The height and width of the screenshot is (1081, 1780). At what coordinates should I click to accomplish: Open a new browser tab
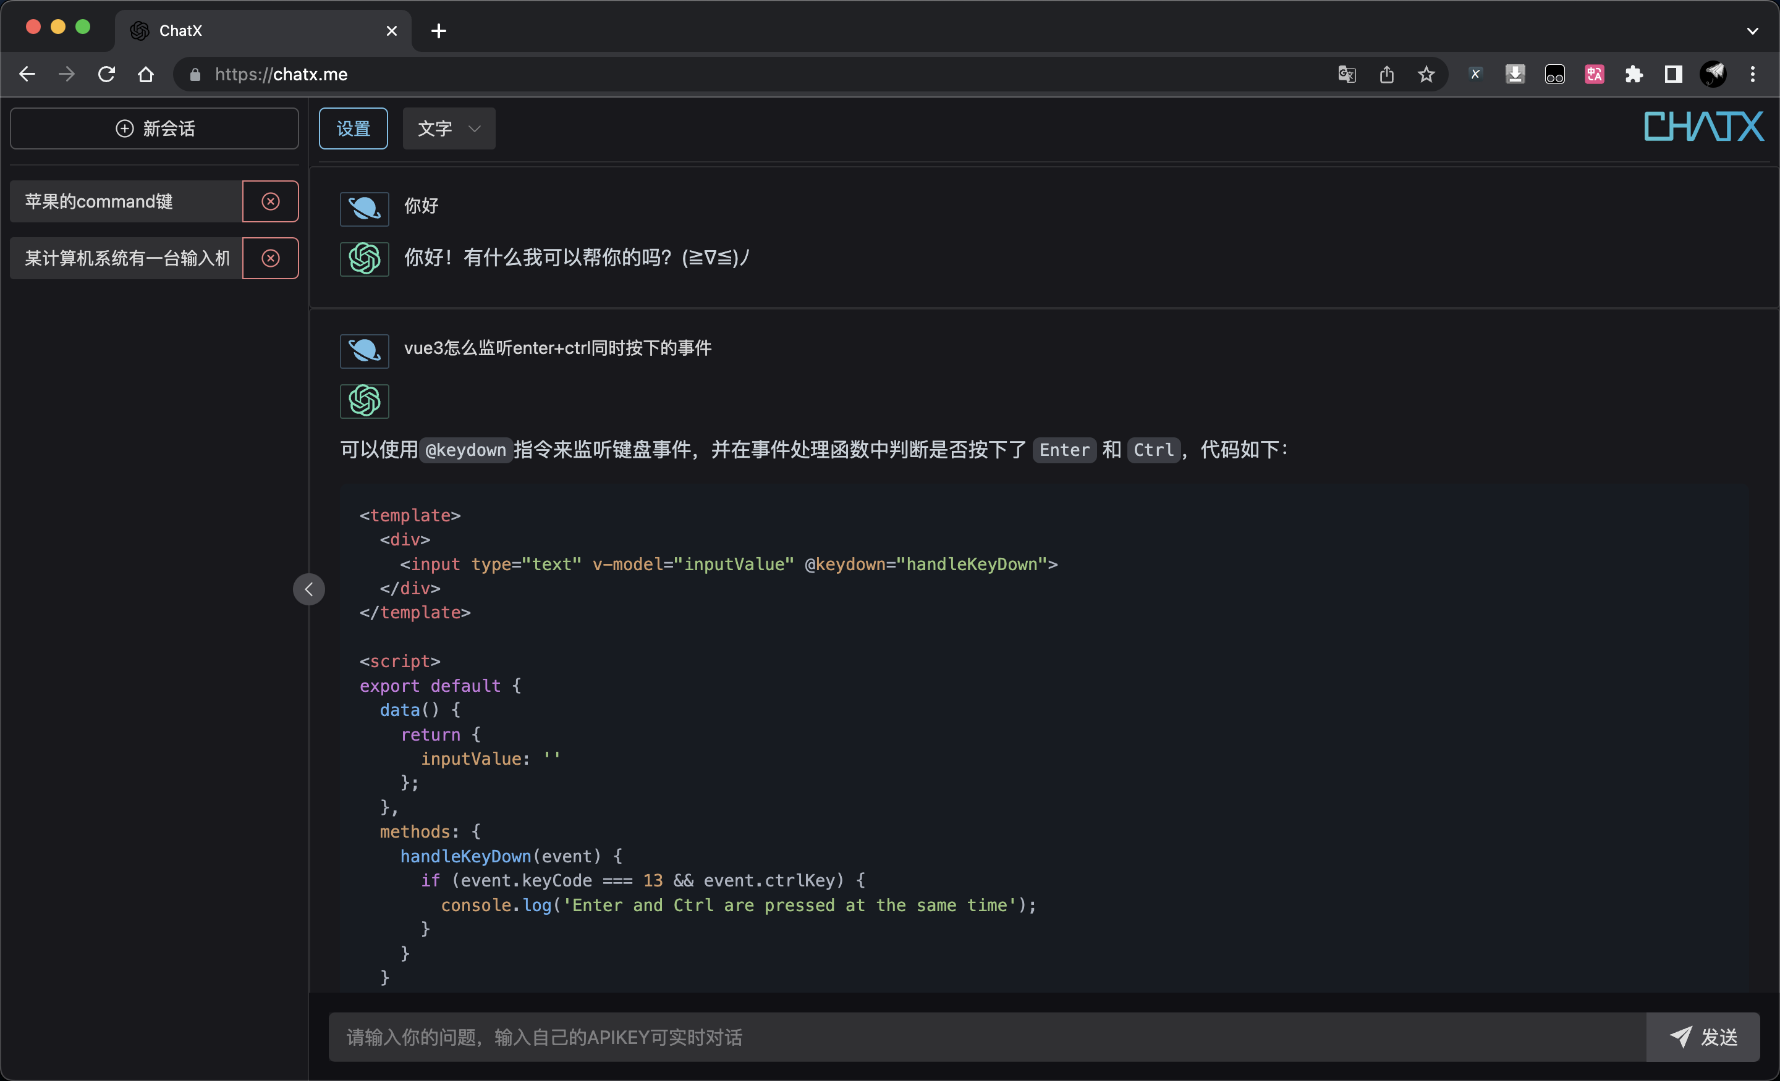tap(438, 31)
